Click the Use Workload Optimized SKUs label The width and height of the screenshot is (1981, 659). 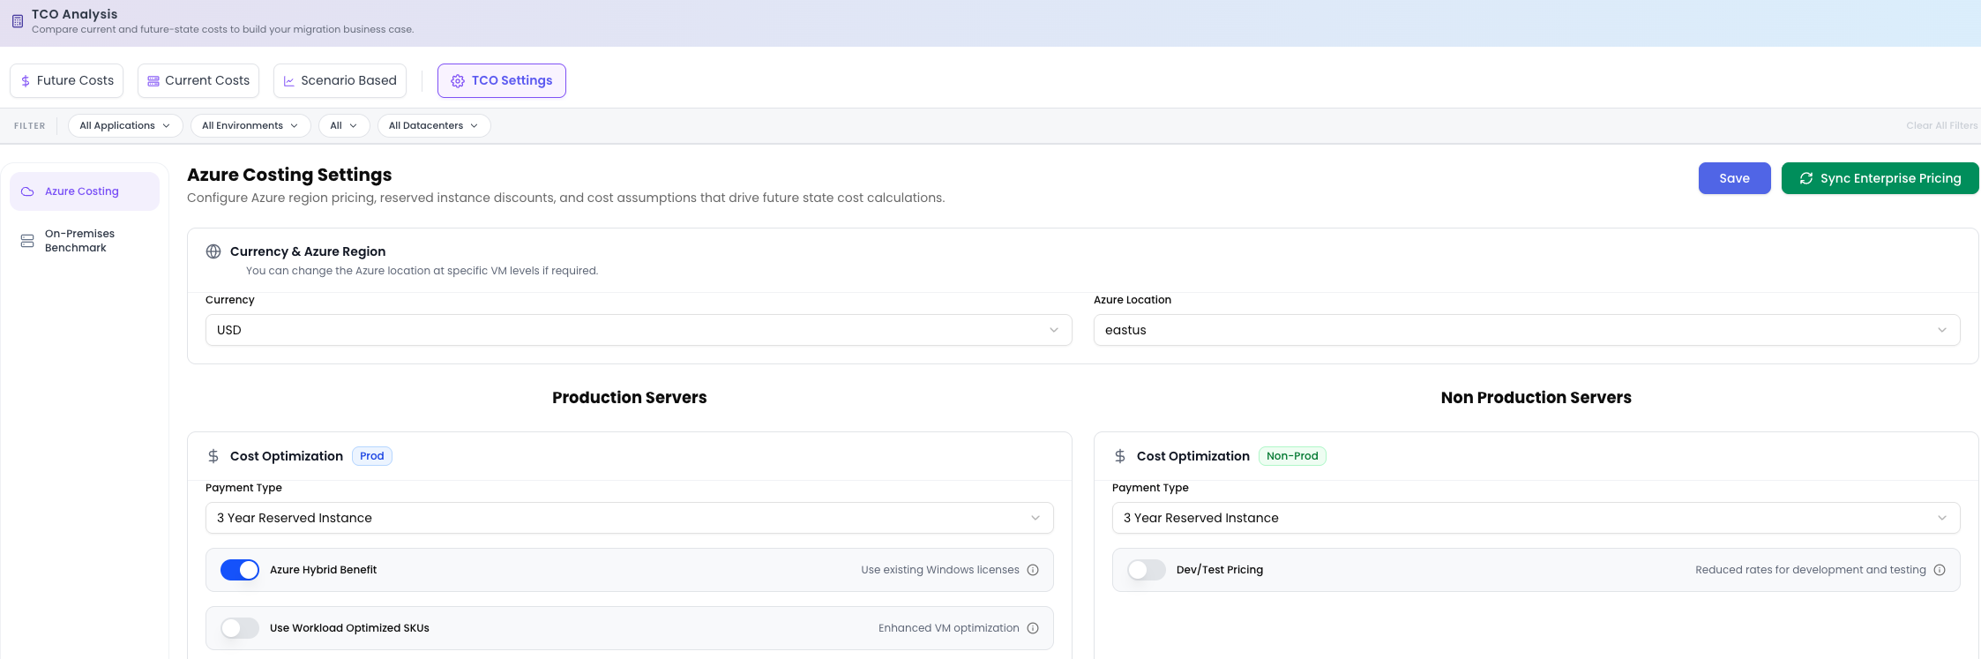click(x=349, y=628)
